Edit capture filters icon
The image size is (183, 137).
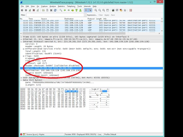click(113, 10)
